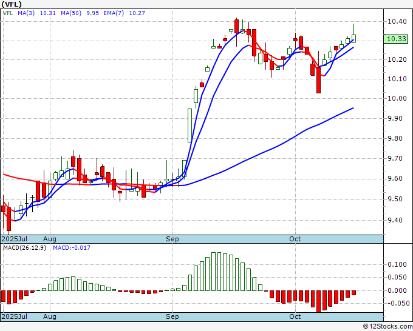Select the EMA(7) indicator label
Viewport: 413px width, 331px height.
[x=114, y=13]
